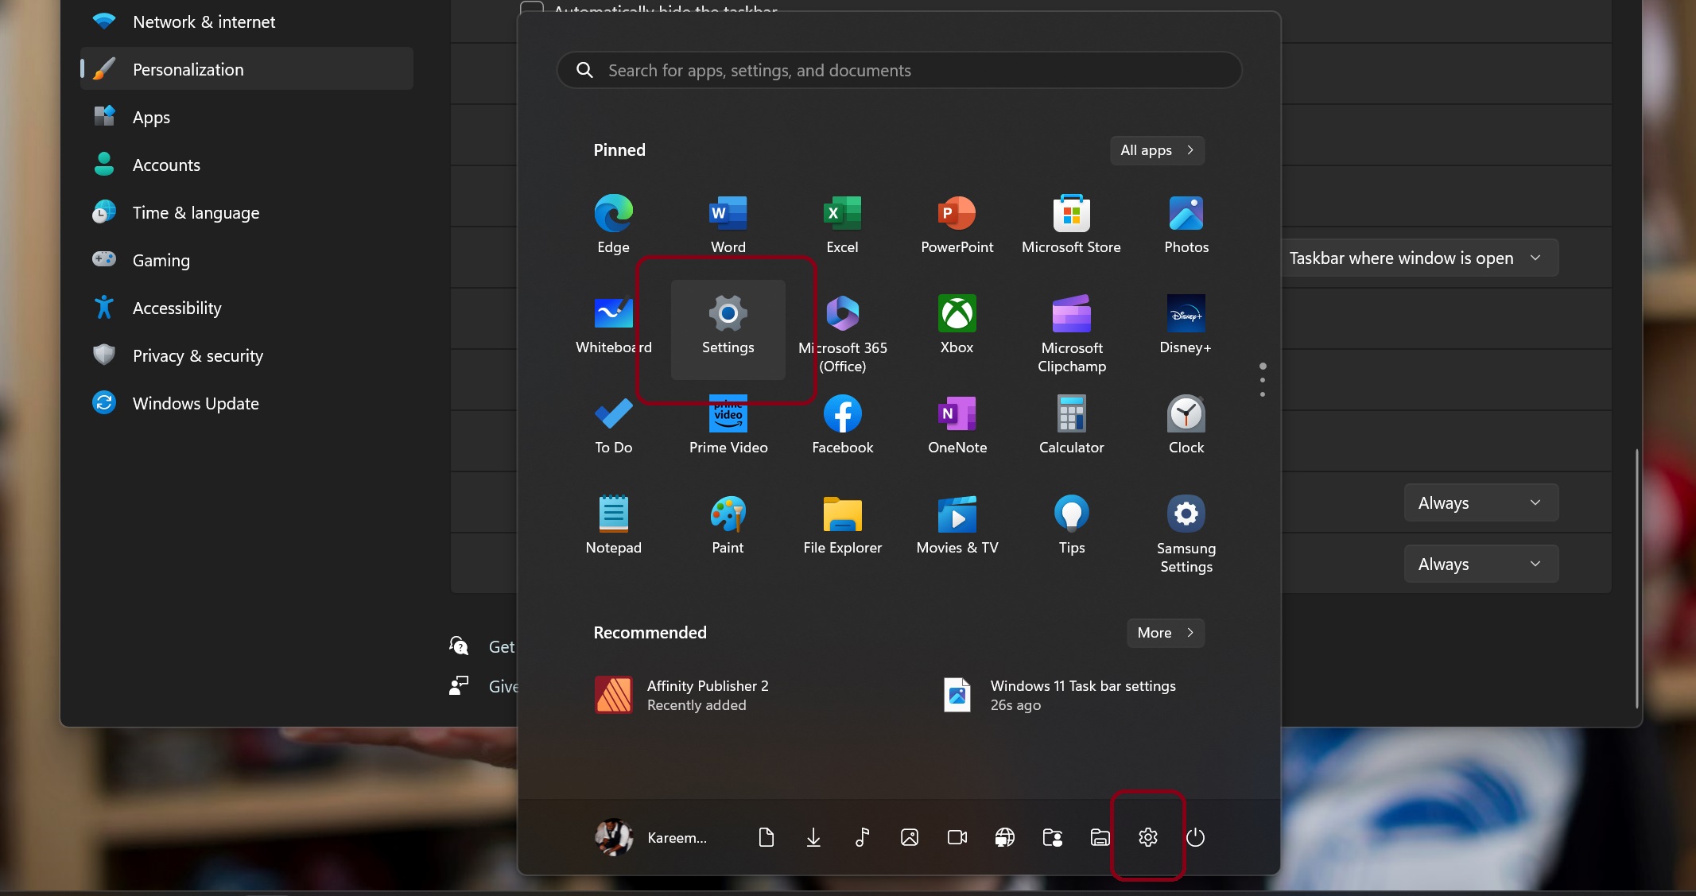
Task: Open the second Always dropdown
Action: point(1481,564)
